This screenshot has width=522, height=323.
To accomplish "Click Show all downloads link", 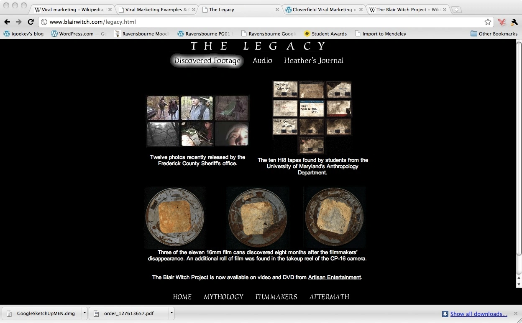I will click(x=478, y=314).
